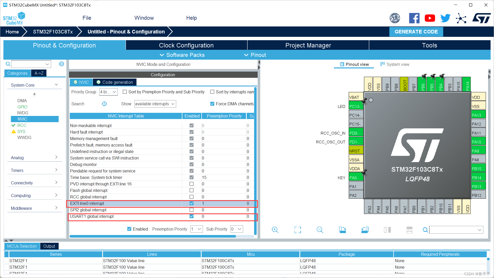Open the ST 10-year anniversary badge icon
The image size is (494, 278).
pos(395,18)
